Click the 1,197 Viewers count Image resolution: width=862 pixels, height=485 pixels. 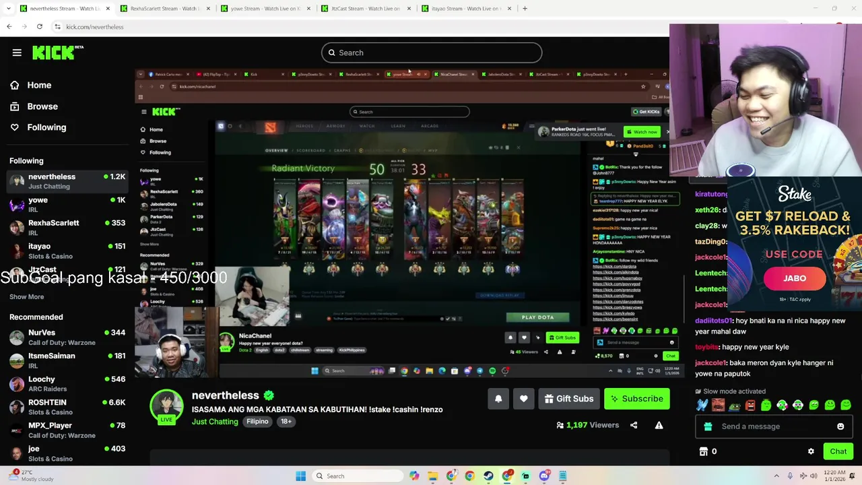587,425
